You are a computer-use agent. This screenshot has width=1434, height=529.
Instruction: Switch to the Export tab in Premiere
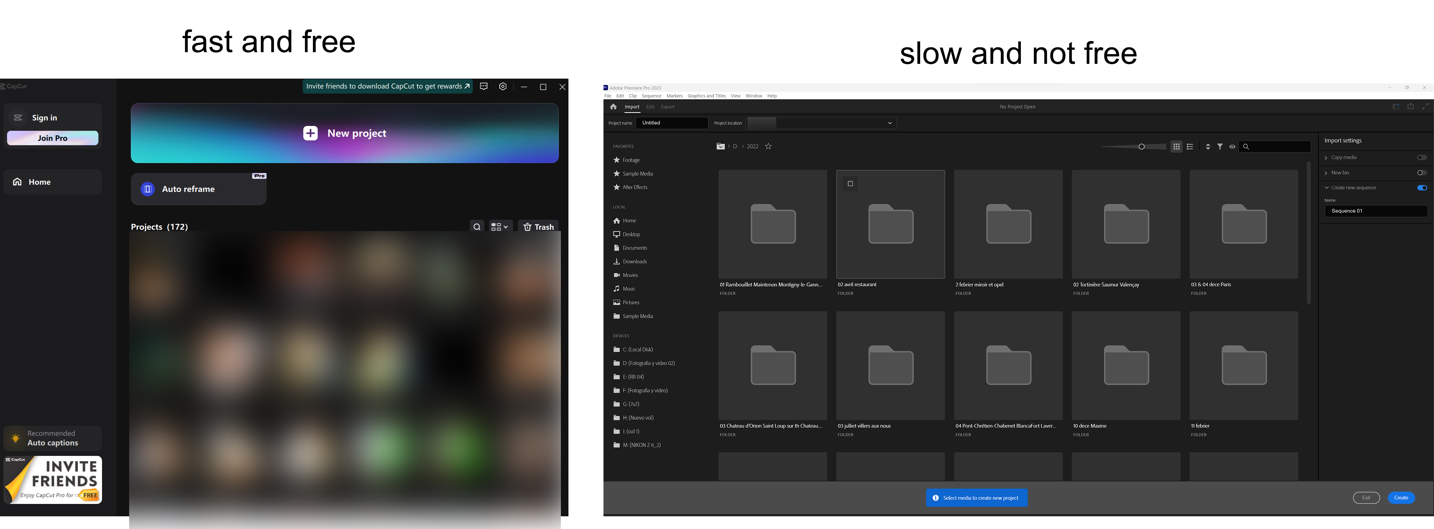(667, 106)
